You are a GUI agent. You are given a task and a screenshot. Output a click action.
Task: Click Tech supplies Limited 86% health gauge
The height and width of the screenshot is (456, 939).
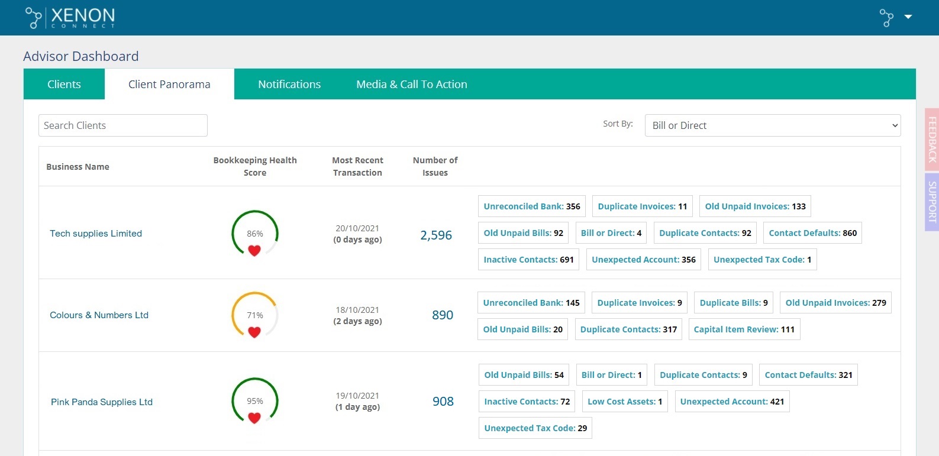click(254, 234)
